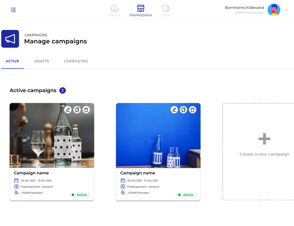Click 'Fixed payment + product' on glass-and-bottle card

click(37, 187)
